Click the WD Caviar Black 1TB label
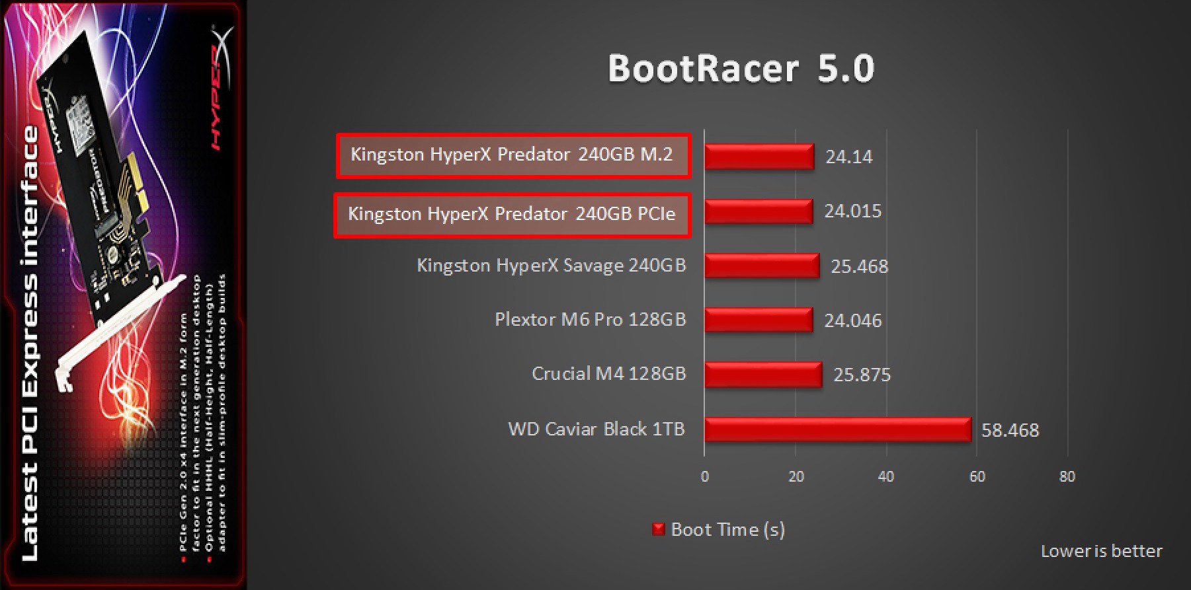This screenshot has height=590, width=1191. coord(596,429)
